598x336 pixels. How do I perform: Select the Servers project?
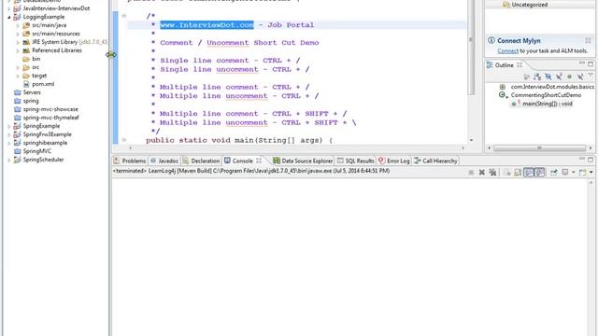point(27,92)
